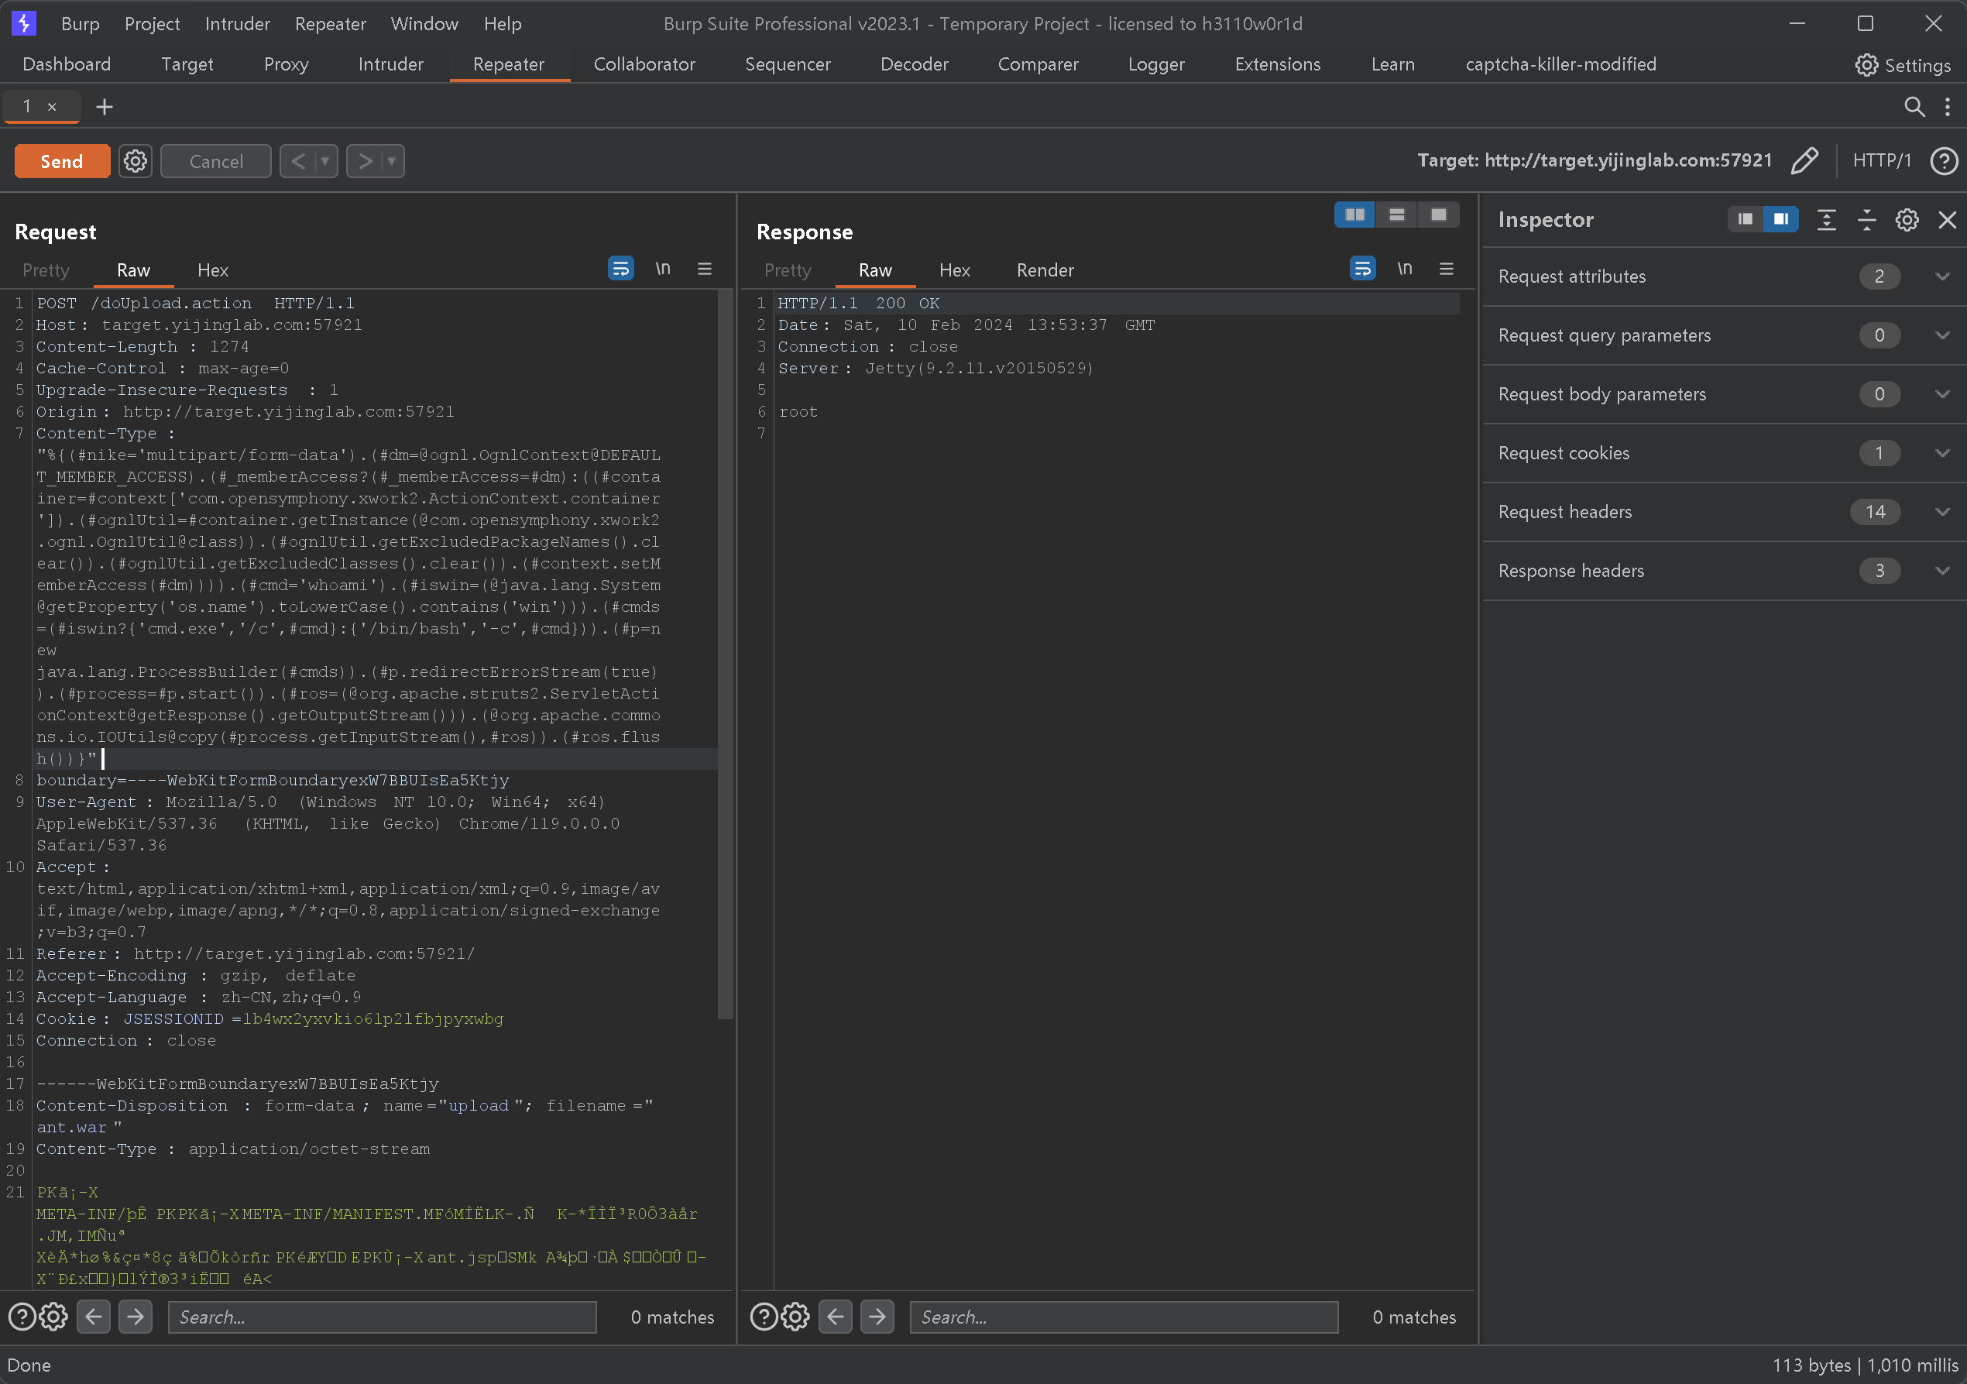This screenshot has width=1967, height=1384.
Task: Click the orange Send button
Action: [x=62, y=161]
